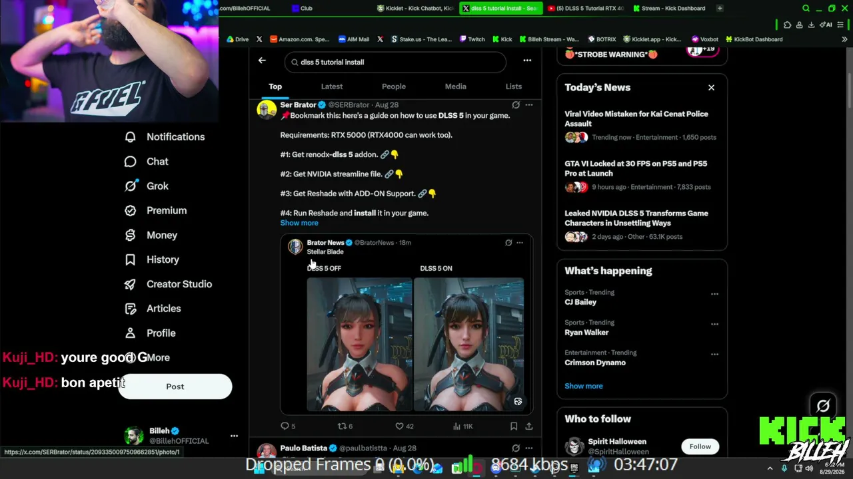Screen dimensions: 853x479
Task: Open more options on Ser Brator post
Action: (x=529, y=105)
